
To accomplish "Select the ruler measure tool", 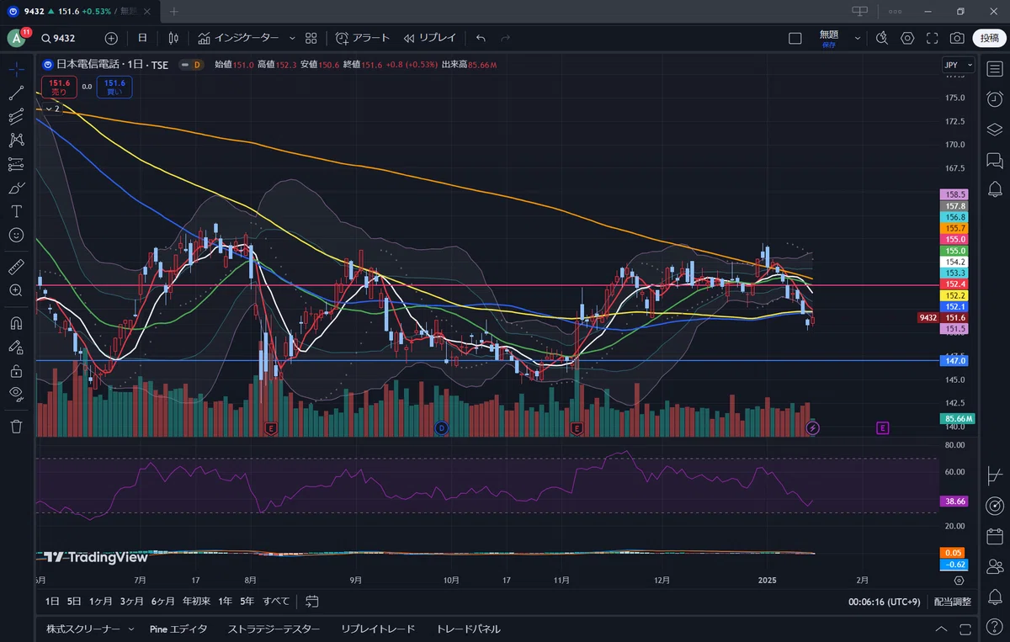I will tap(16, 267).
